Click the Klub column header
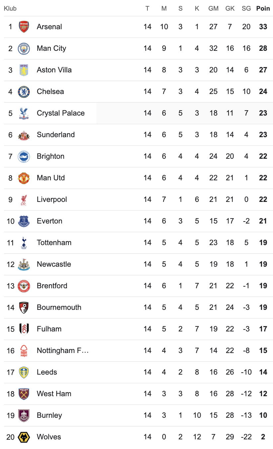This screenshot has width=273, height=449. (x=10, y=9)
